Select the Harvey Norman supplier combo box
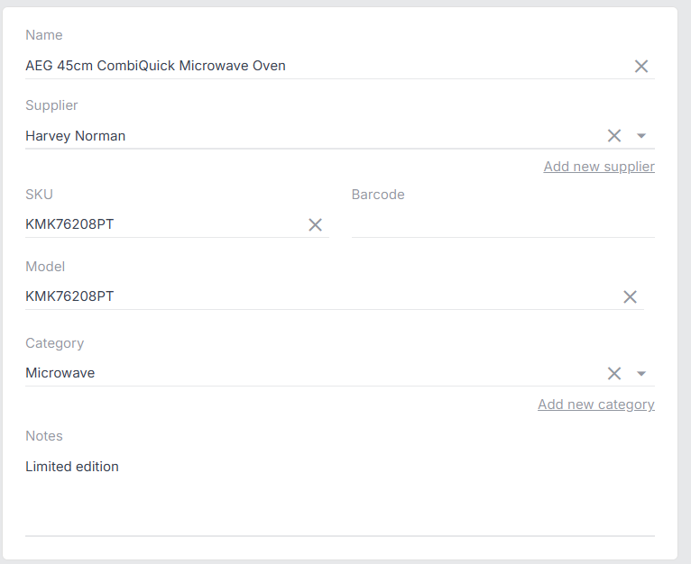This screenshot has width=691, height=564. (x=313, y=136)
